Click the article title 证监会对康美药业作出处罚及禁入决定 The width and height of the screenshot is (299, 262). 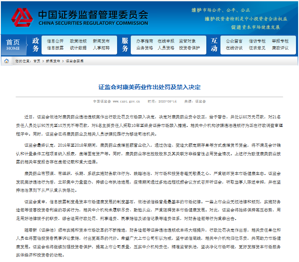[149, 87]
